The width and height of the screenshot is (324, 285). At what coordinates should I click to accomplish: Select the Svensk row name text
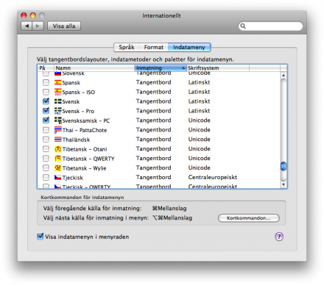point(71,101)
